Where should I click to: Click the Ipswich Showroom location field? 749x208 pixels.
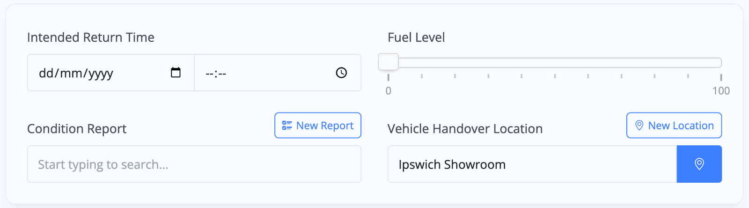(532, 164)
